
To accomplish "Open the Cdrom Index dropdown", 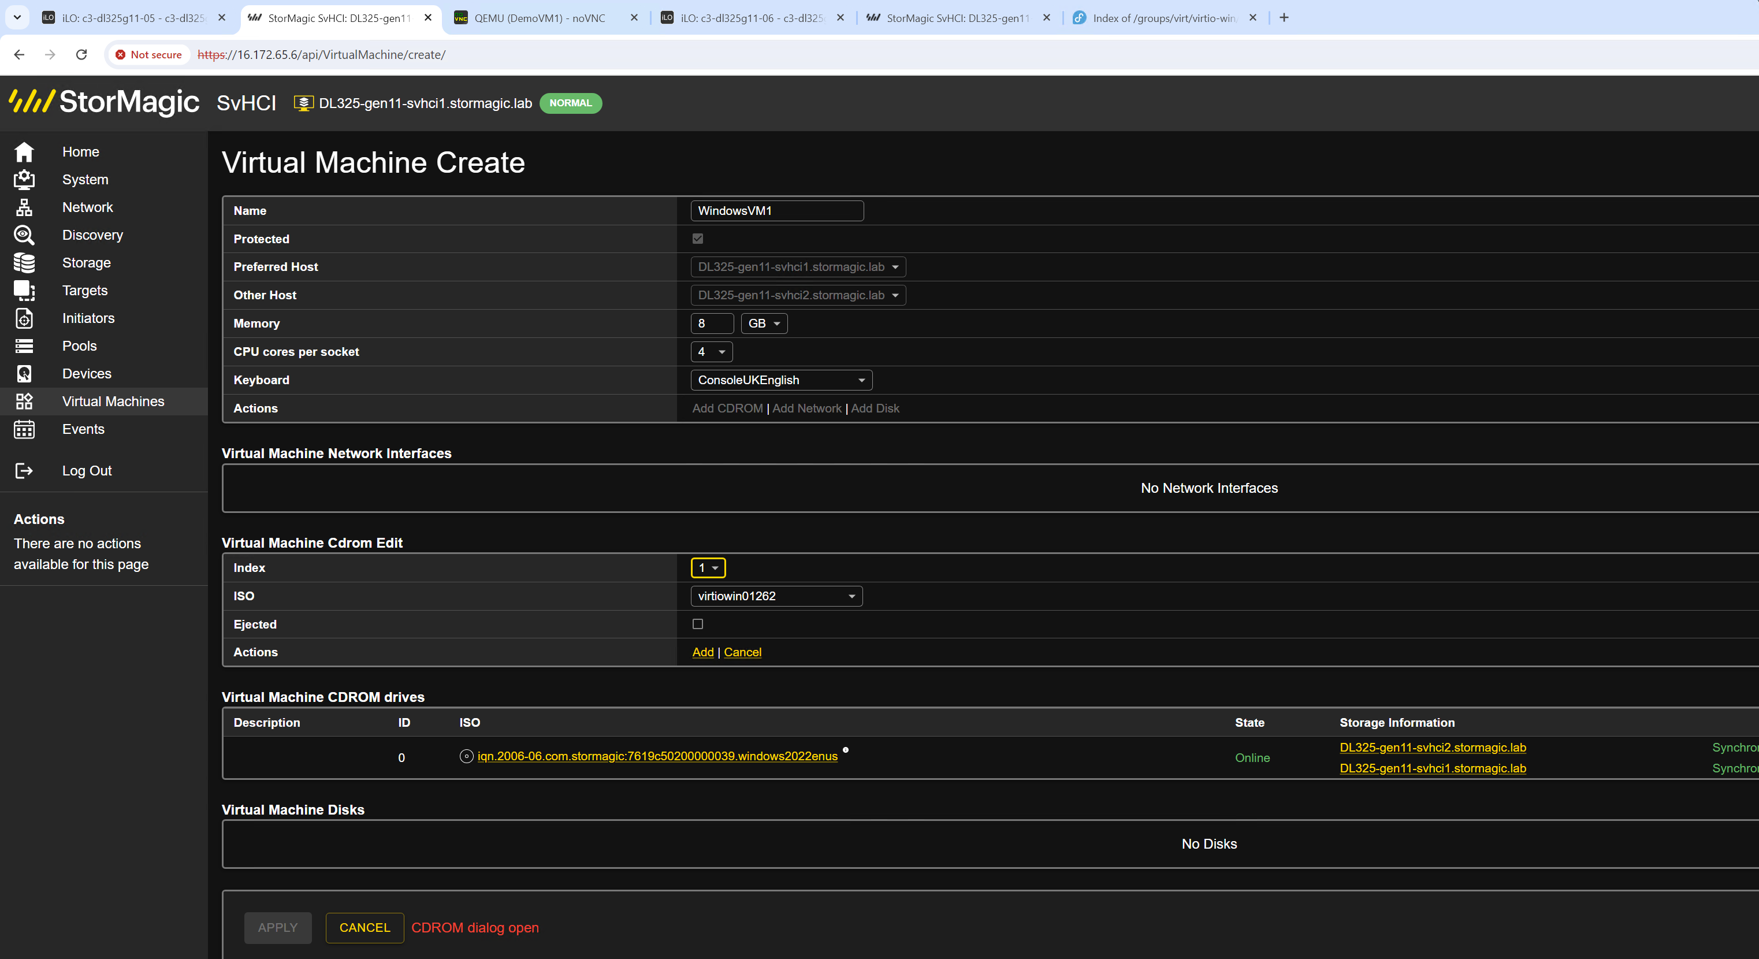I will coord(708,568).
